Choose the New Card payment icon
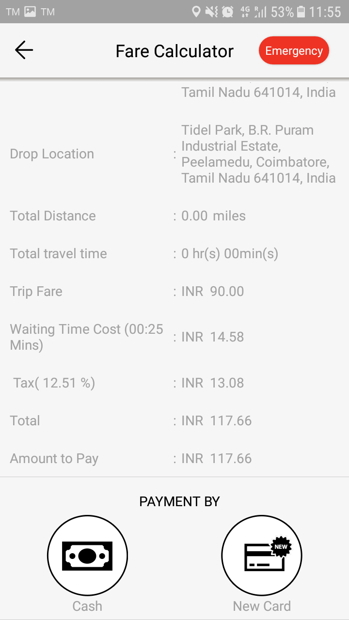 coord(262,556)
